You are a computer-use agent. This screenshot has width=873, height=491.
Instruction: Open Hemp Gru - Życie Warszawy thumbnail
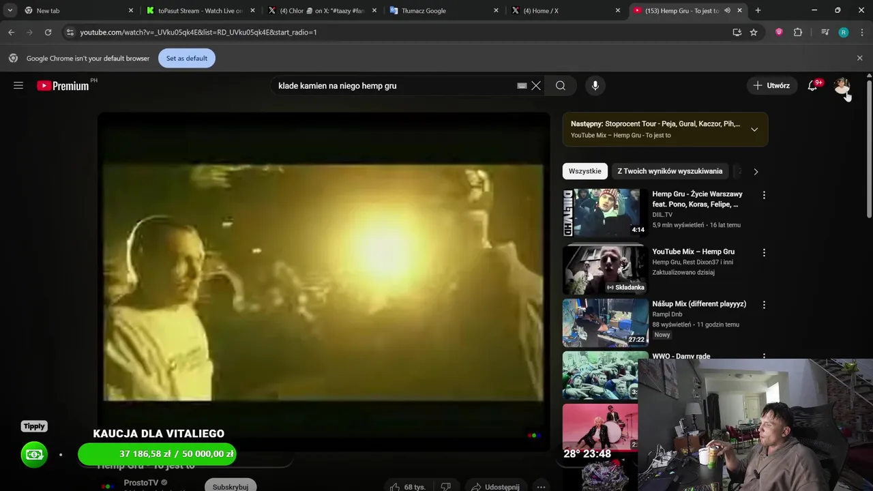point(606,212)
